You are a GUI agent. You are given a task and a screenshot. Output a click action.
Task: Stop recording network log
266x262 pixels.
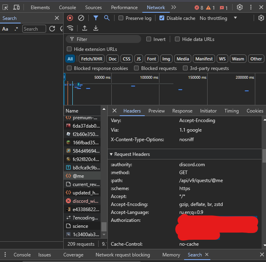(70, 18)
